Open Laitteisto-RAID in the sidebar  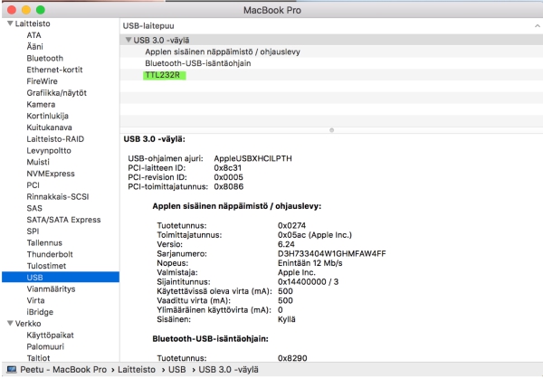click(x=55, y=138)
